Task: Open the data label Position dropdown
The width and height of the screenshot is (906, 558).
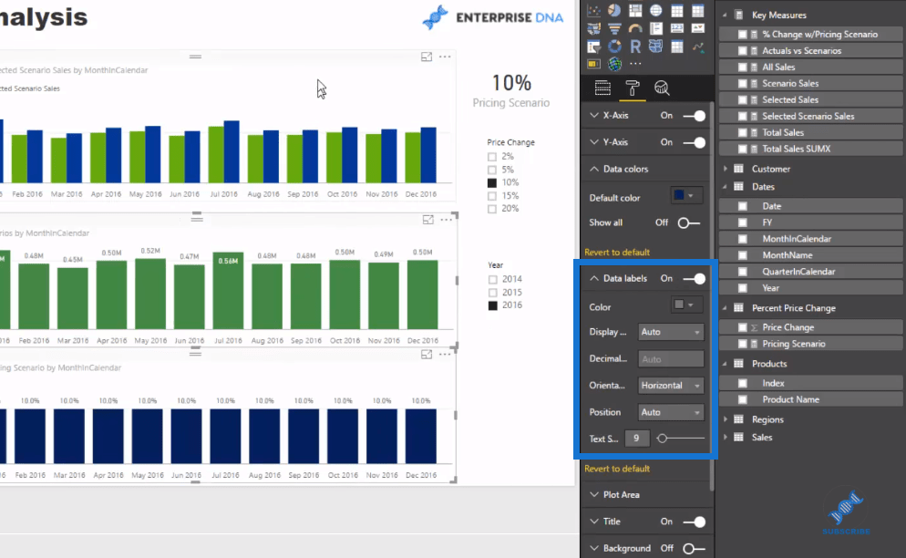Action: click(x=671, y=412)
